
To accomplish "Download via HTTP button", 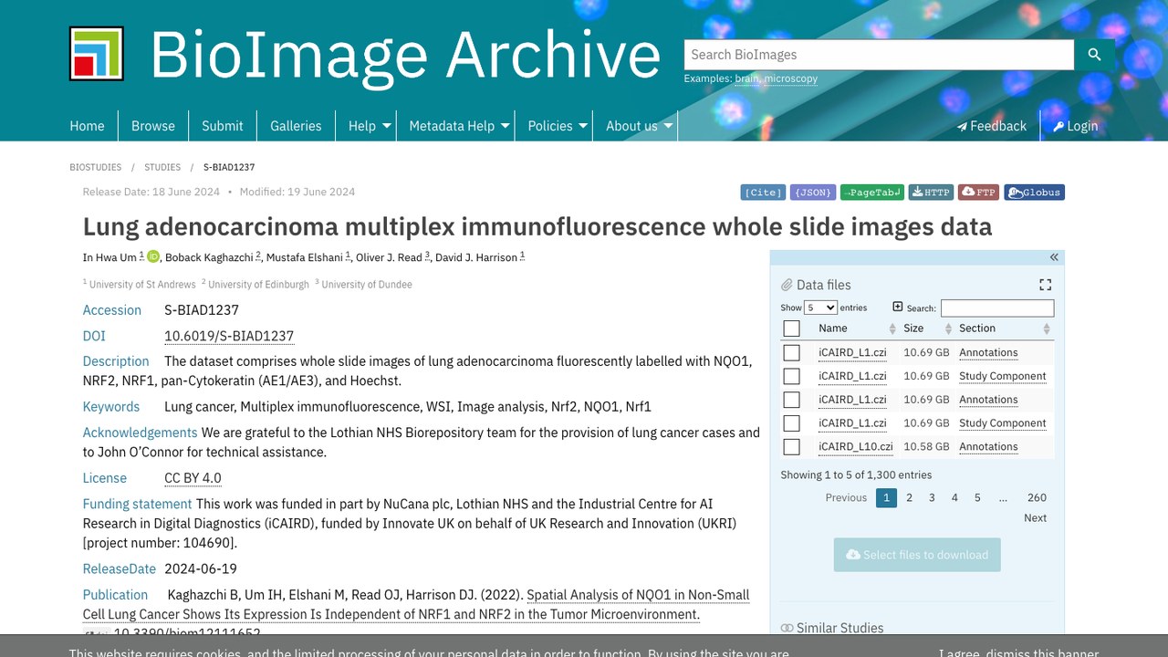I will coord(932,193).
